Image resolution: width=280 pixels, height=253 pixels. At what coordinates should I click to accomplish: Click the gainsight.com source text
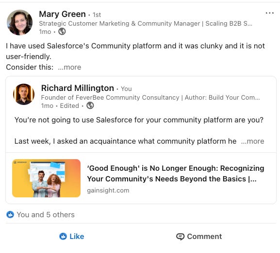coord(108,190)
